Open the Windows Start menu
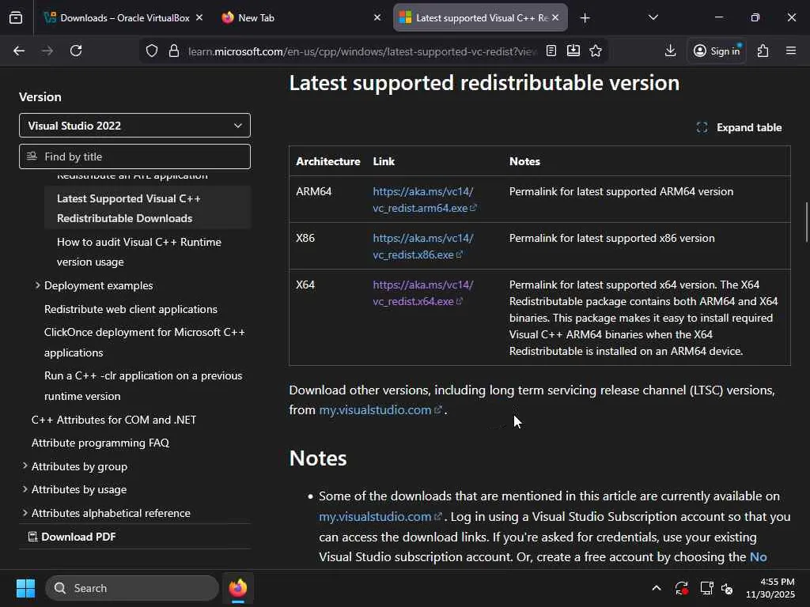This screenshot has height=607, width=810. pos(25,588)
